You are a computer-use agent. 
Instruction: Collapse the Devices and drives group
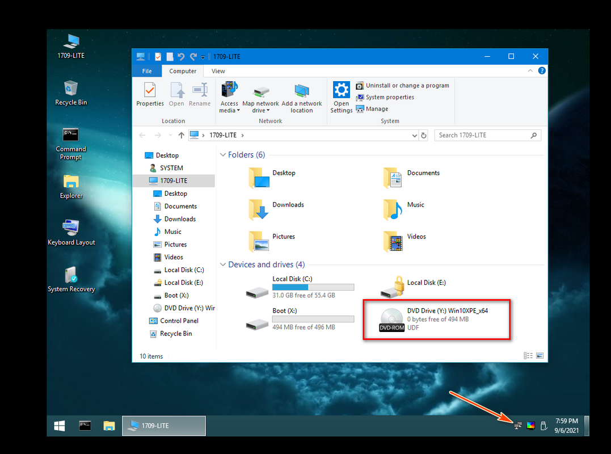(x=223, y=264)
